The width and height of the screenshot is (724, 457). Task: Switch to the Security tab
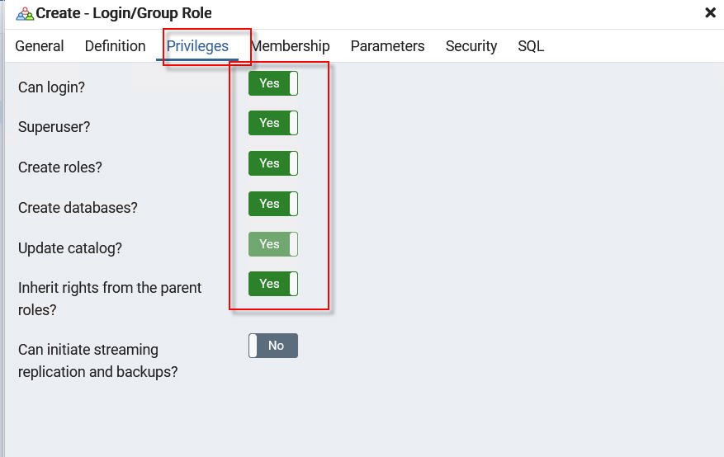tap(471, 46)
